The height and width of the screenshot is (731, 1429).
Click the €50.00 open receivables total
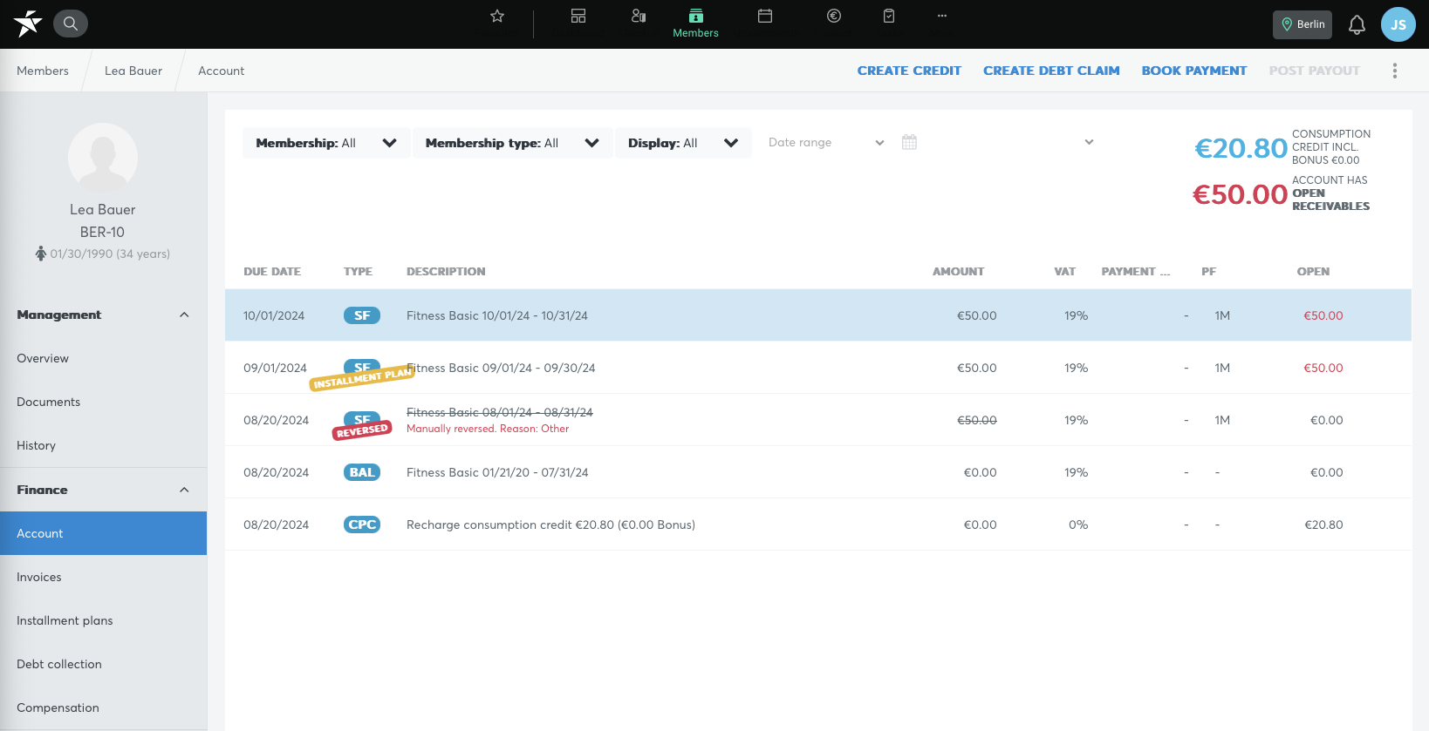pos(1240,194)
